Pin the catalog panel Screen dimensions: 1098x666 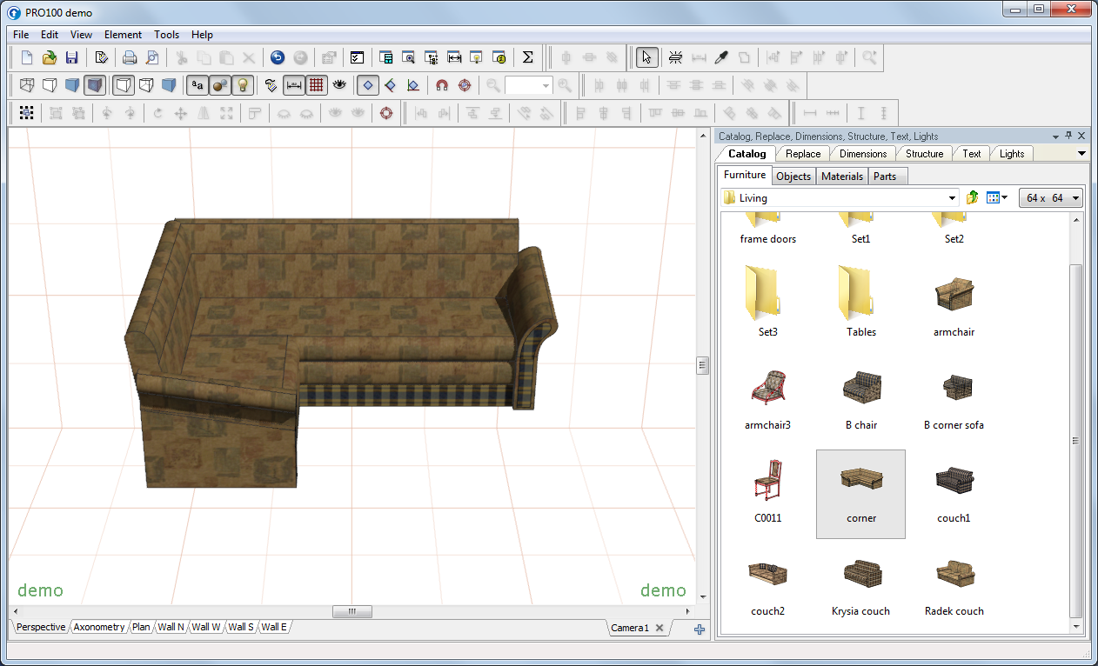(1069, 137)
